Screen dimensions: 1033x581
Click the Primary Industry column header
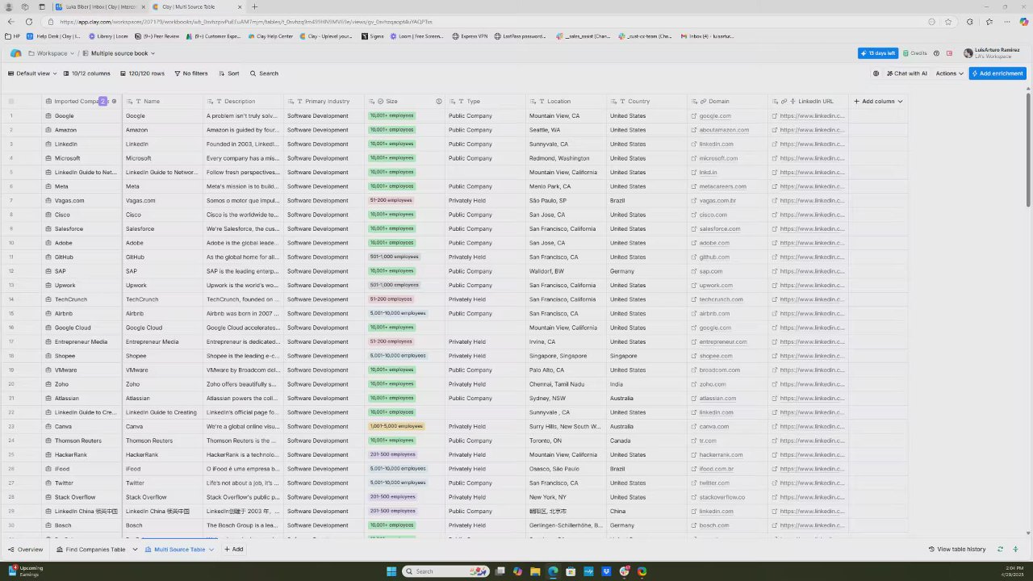324,102
